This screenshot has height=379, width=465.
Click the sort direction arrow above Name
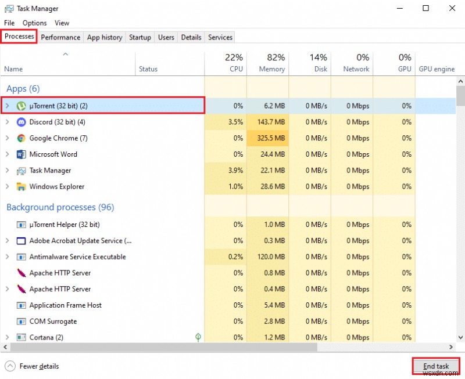[66, 54]
